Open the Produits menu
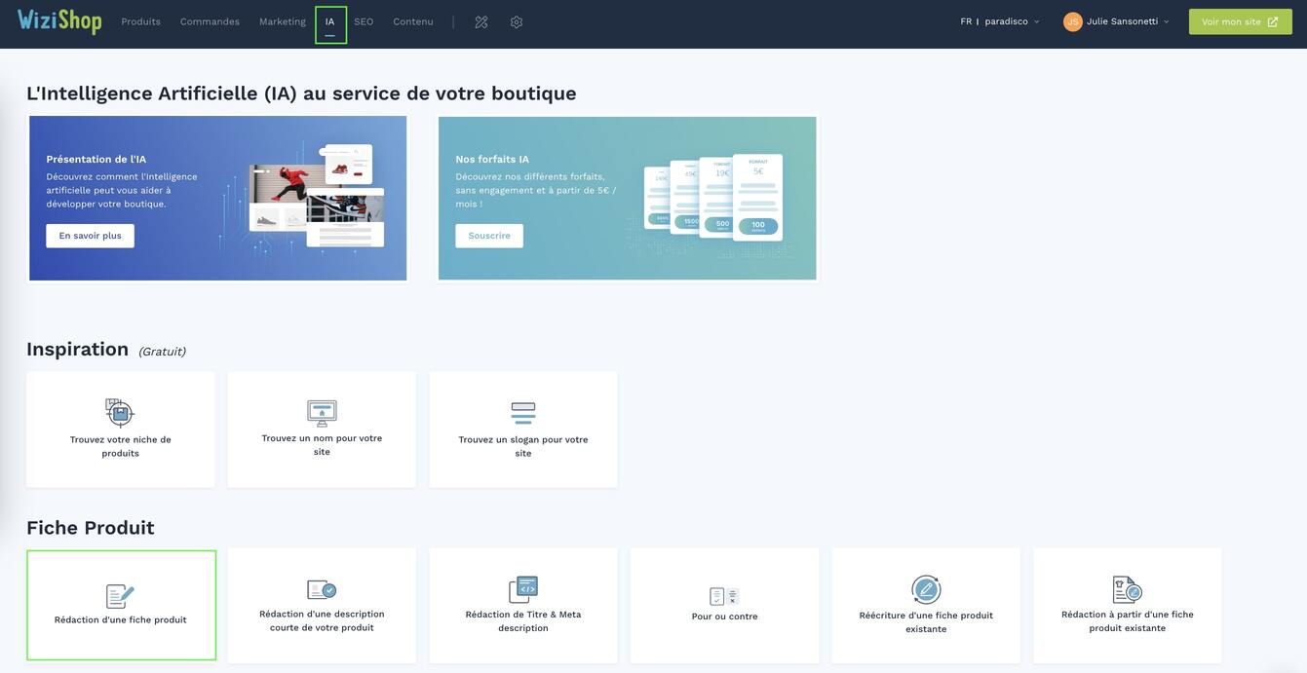Image resolution: width=1307 pixels, height=673 pixels. pos(140,21)
